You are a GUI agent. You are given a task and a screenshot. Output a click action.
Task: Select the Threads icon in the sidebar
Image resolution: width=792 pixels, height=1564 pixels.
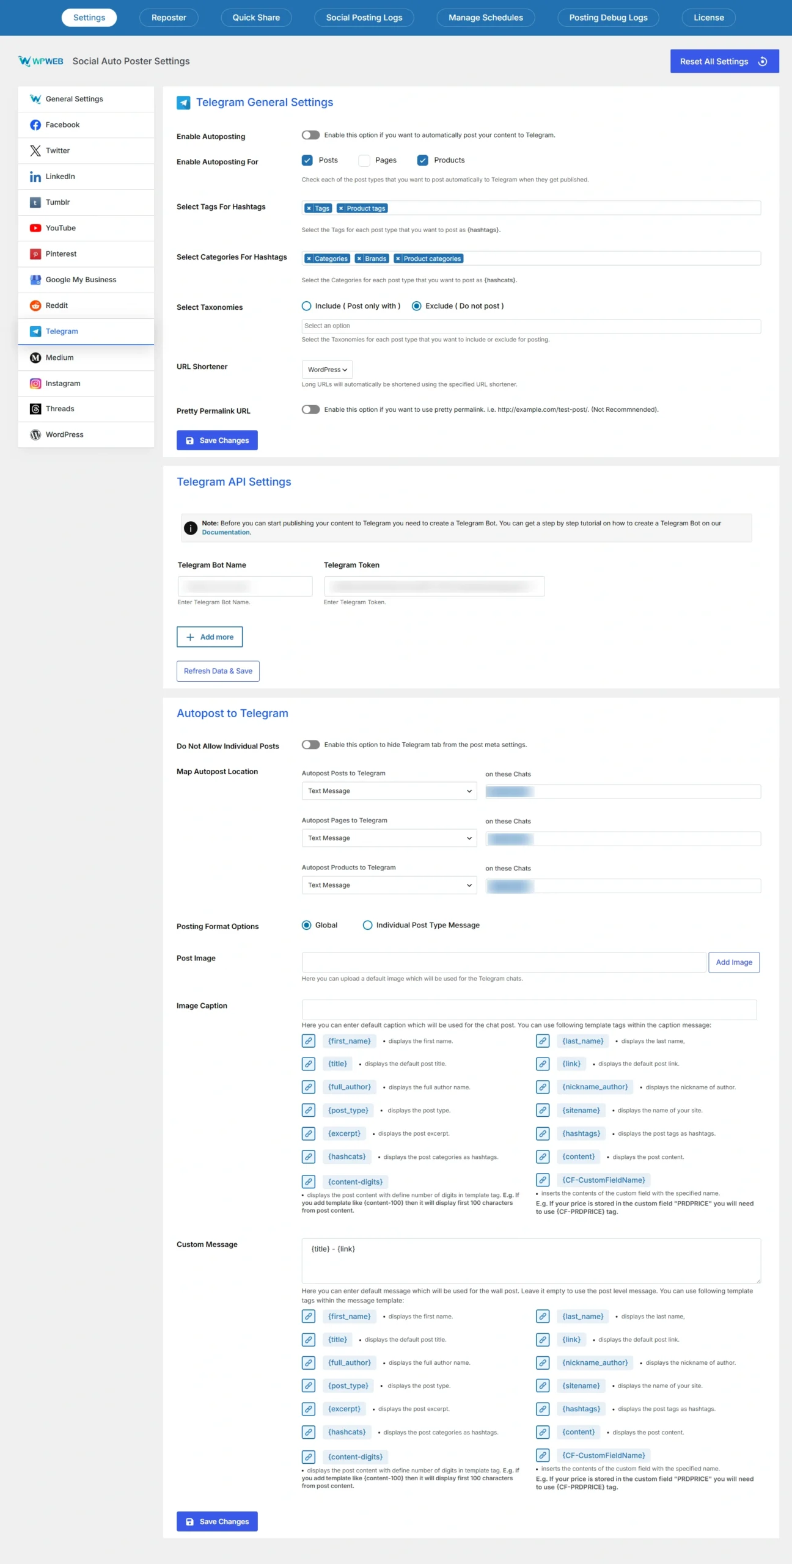[35, 409]
